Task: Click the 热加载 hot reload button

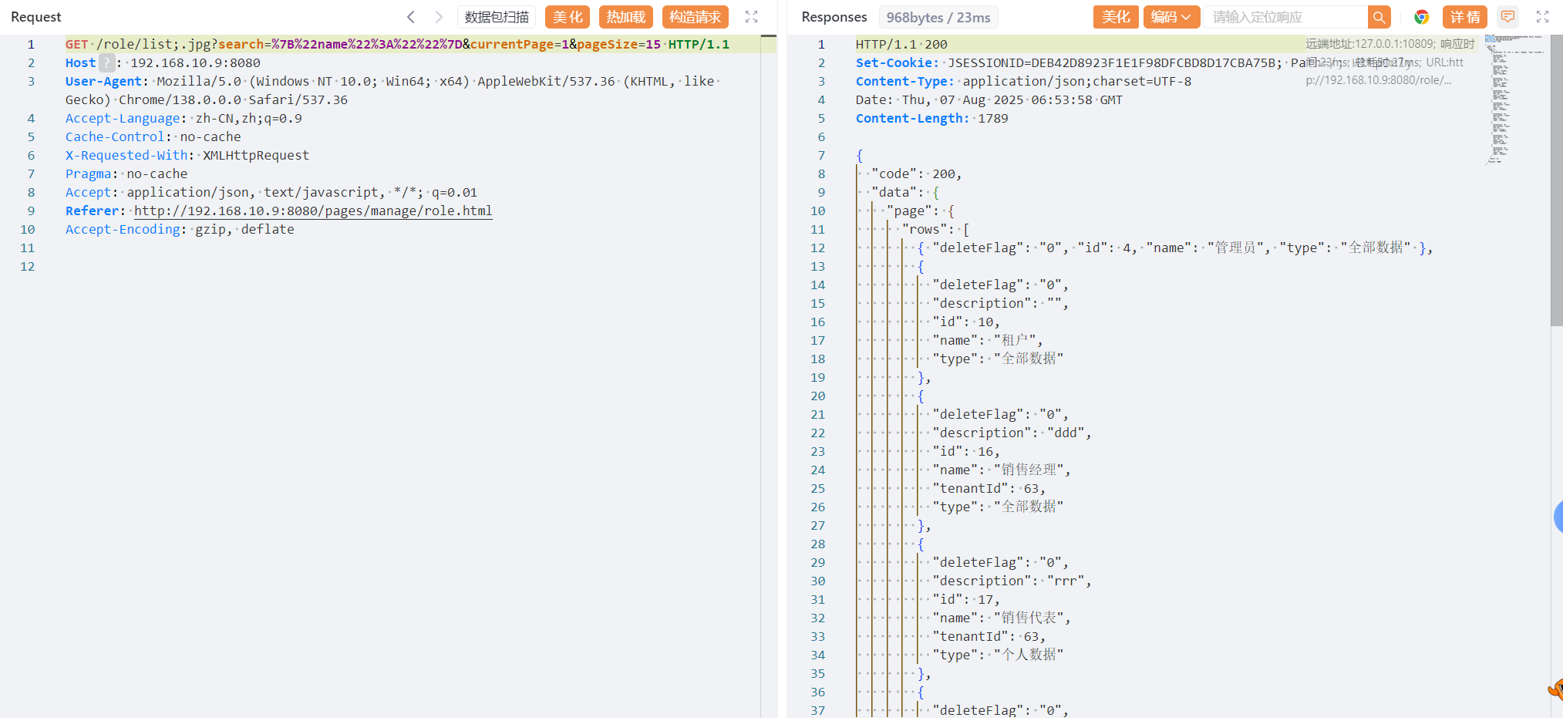Action: coord(625,17)
